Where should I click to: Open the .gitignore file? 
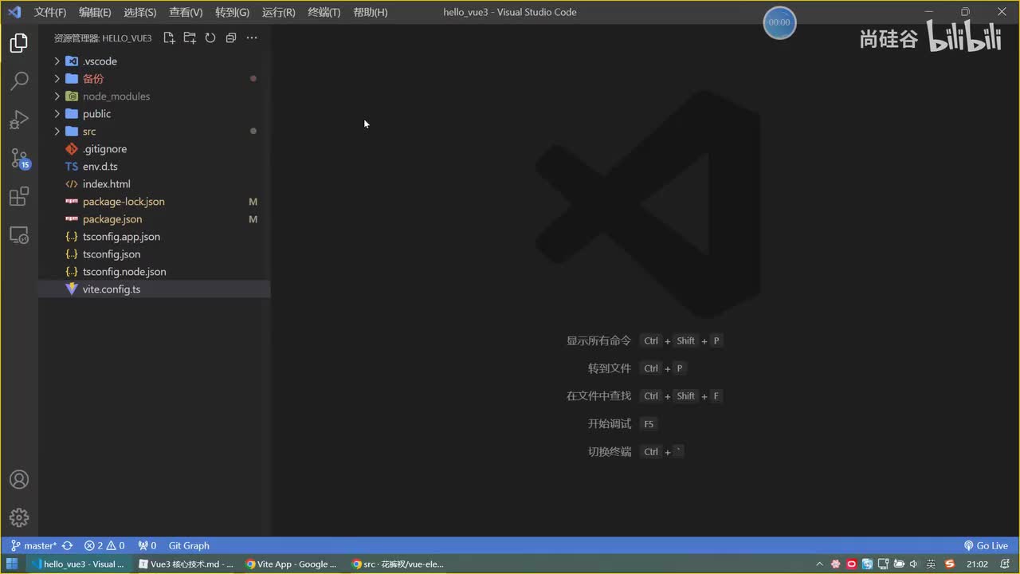click(x=155, y=149)
